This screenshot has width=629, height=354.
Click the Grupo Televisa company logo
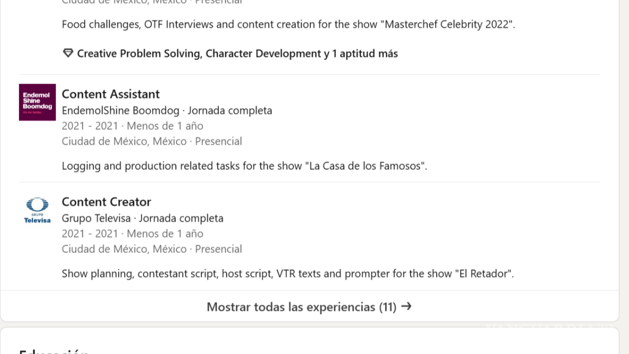pyautogui.click(x=37, y=210)
